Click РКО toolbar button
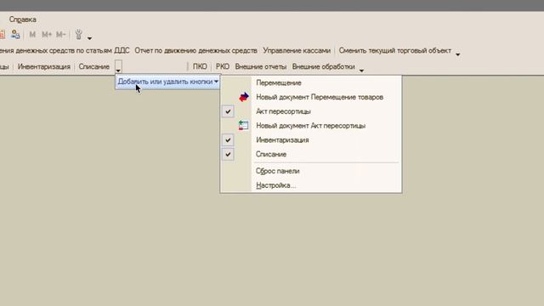The width and height of the screenshot is (544, 306). [223, 66]
